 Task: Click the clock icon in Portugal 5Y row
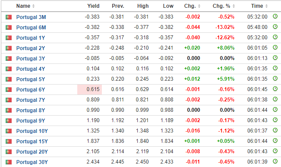pyautogui.click(x=275, y=79)
